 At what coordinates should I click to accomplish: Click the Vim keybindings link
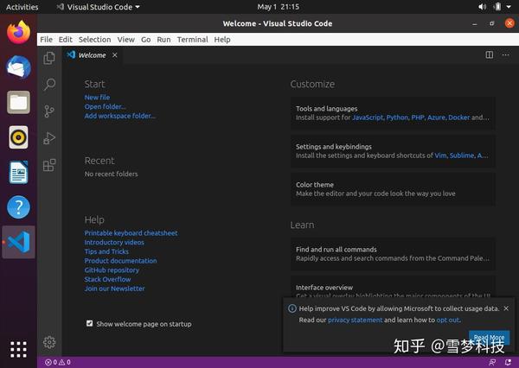click(x=440, y=155)
